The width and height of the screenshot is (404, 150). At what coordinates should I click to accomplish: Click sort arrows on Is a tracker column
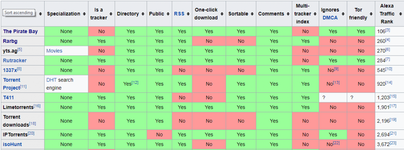(x=111, y=14)
